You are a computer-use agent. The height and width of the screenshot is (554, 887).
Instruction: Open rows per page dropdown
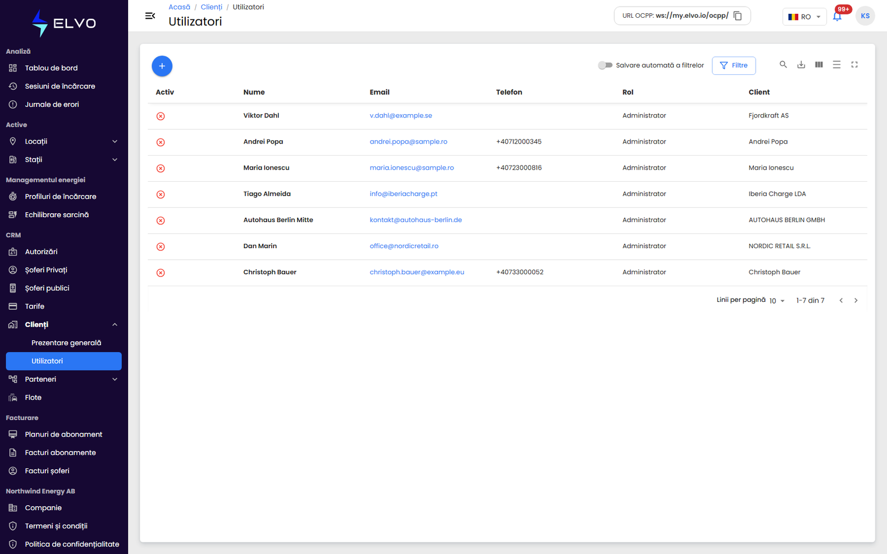click(777, 300)
